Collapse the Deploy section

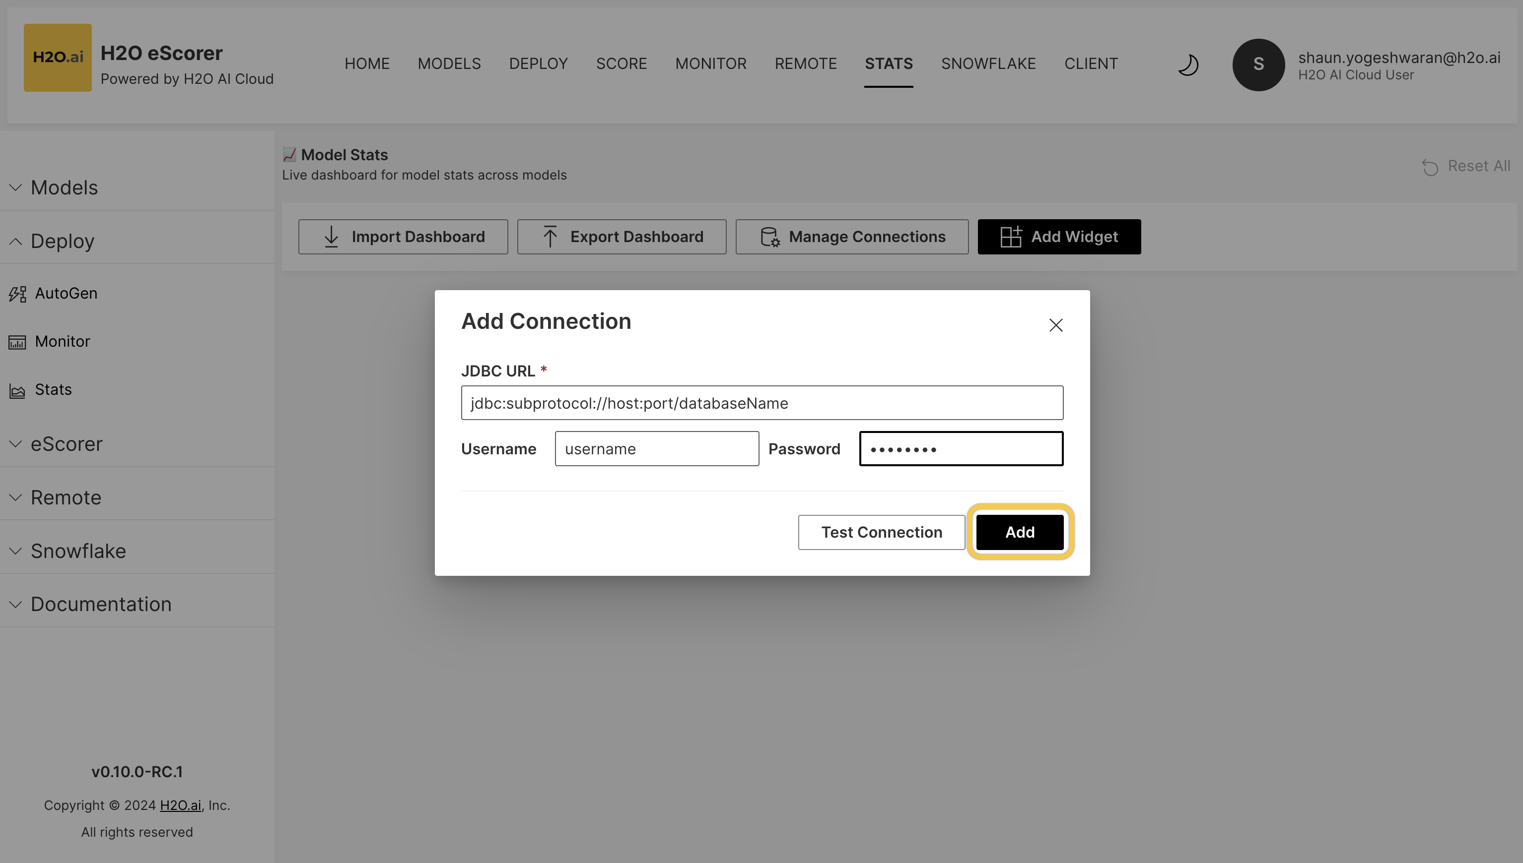click(x=62, y=241)
